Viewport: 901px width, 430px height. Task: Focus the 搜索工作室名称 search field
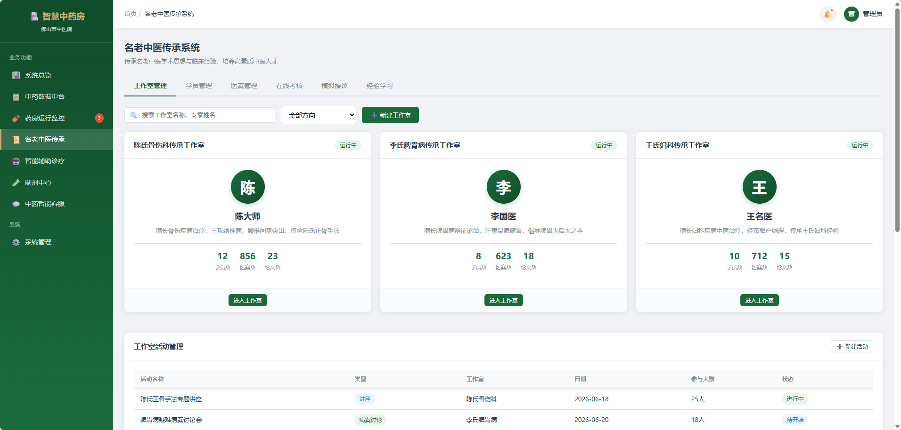(200, 115)
